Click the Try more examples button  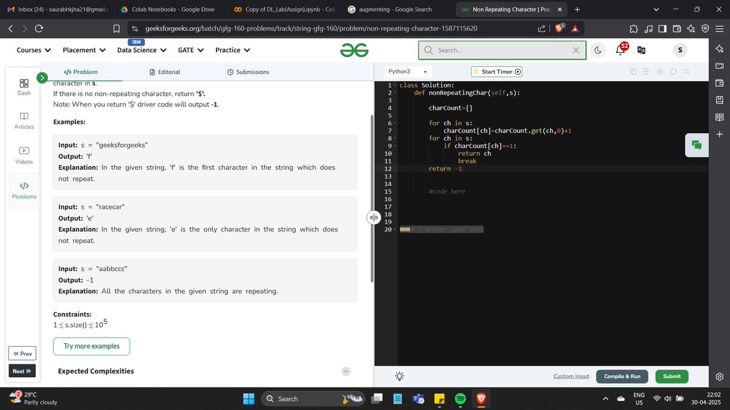click(91, 346)
